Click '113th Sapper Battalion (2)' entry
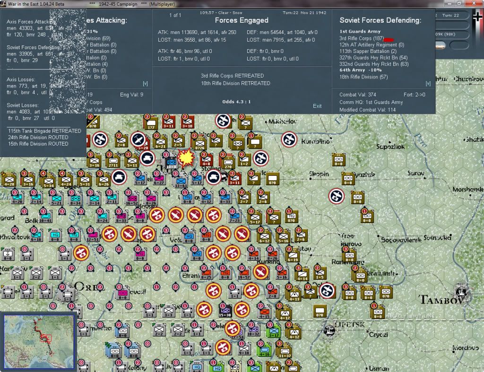 pos(368,51)
